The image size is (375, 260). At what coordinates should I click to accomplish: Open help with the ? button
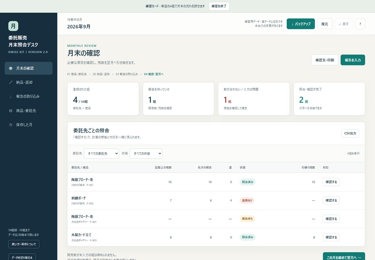[360, 24]
